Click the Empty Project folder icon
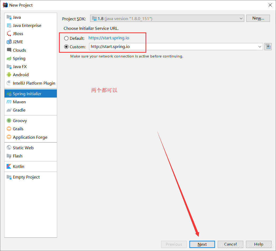The image size is (276, 251). [9, 177]
